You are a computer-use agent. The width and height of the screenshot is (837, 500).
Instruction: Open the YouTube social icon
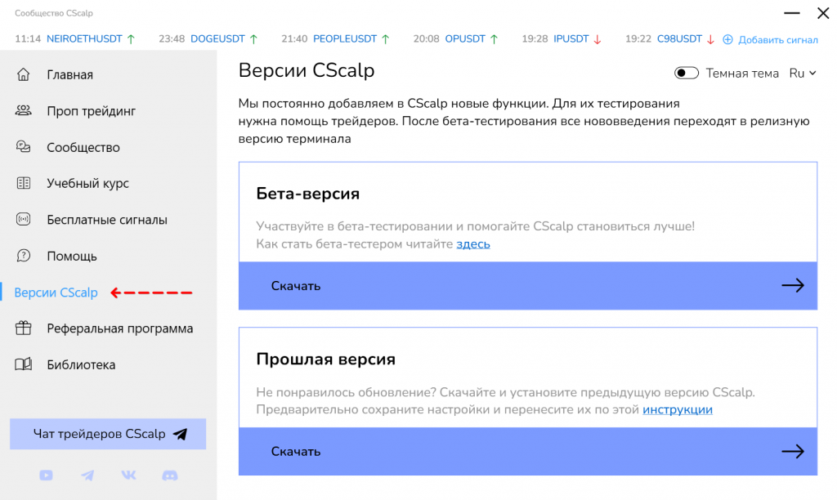tap(46, 475)
